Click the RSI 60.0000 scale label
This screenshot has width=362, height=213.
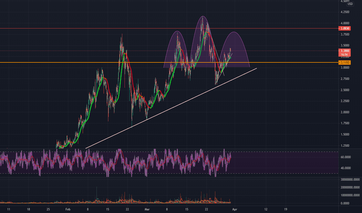pyautogui.click(x=346, y=157)
